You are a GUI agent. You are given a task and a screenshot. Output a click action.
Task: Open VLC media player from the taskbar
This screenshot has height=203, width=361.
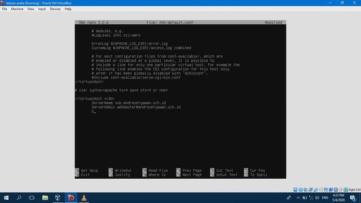[x=84, y=198]
